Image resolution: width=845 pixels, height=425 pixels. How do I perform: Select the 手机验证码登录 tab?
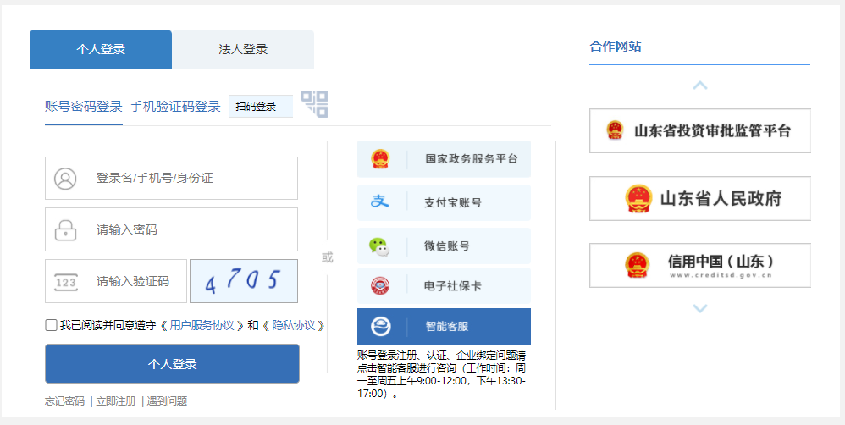coord(175,107)
